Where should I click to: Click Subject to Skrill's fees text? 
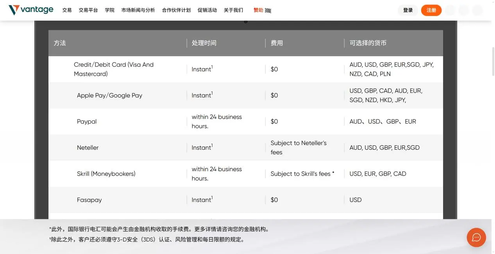302,174
